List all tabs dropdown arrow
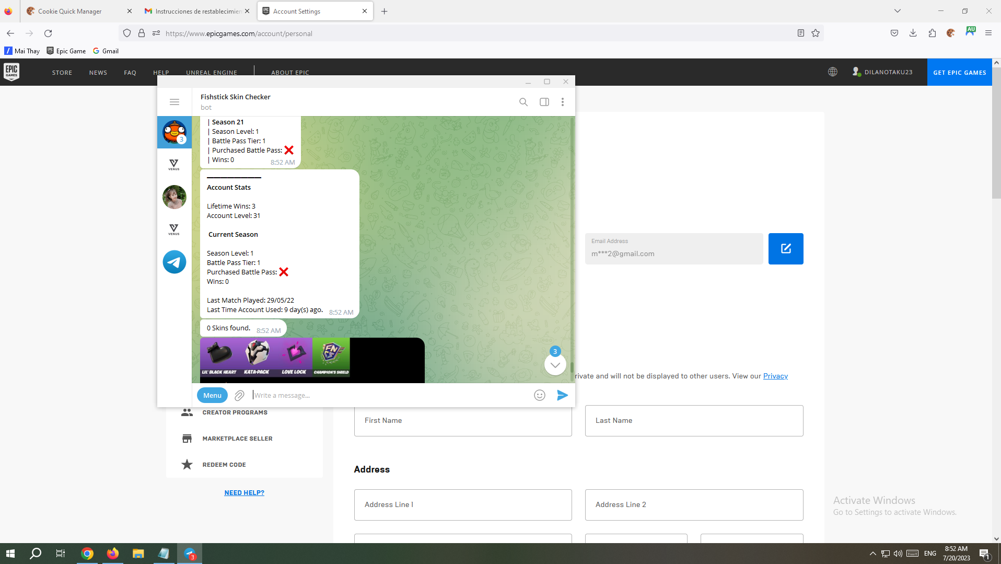The image size is (1001, 564). (x=898, y=11)
